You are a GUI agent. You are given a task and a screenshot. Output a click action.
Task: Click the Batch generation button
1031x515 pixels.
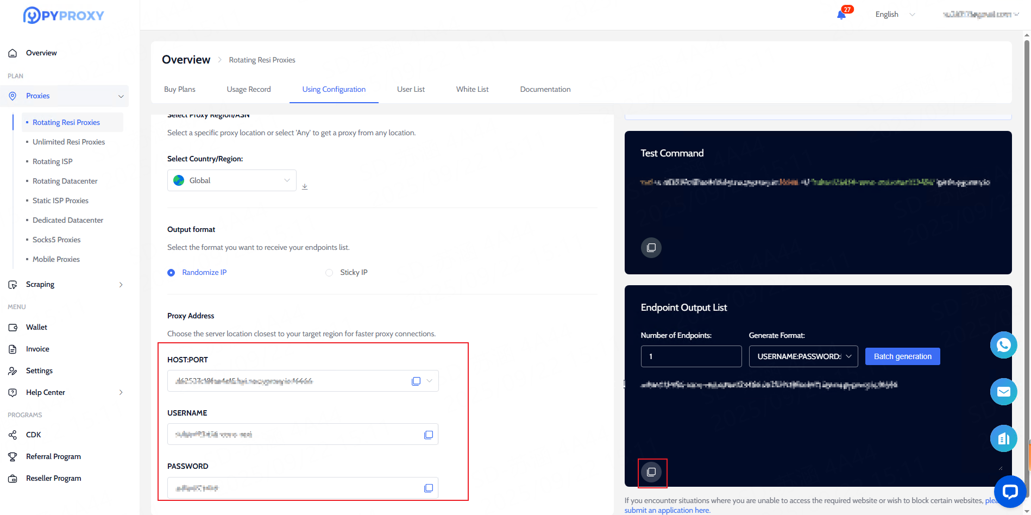902,356
